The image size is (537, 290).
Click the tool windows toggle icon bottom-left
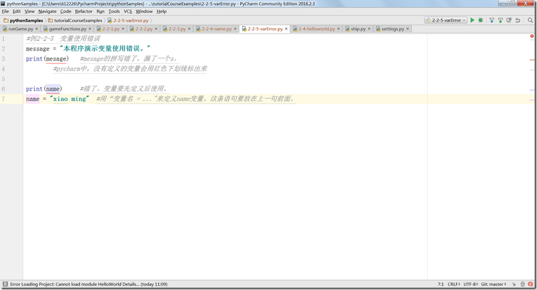(x=5, y=284)
